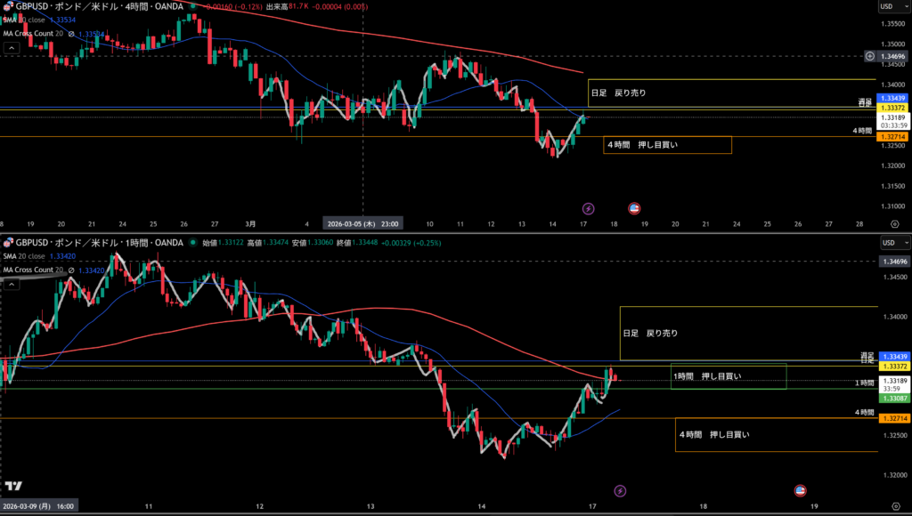Collapse the indicator legend in upper chart
The width and height of the screenshot is (912, 516).
point(10,49)
